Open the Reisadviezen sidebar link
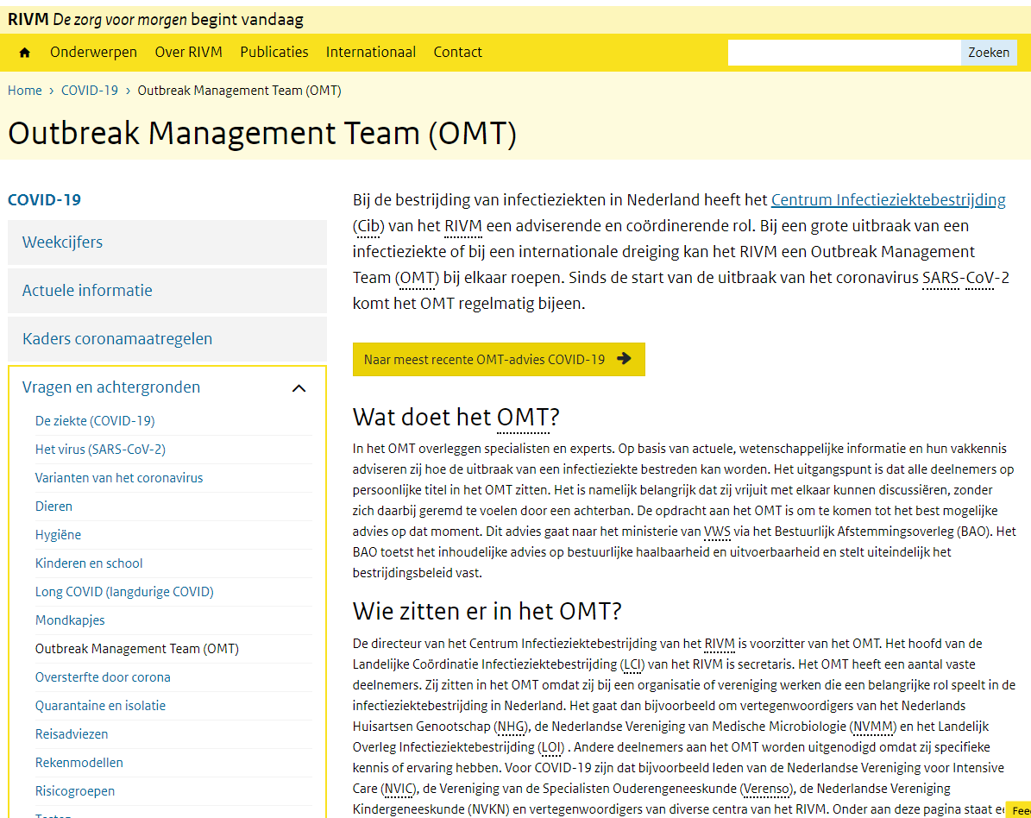The width and height of the screenshot is (1031, 818). pyautogui.click(x=72, y=734)
